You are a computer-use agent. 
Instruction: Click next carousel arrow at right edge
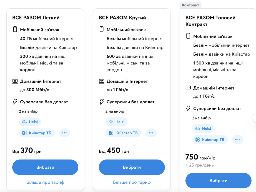tap(255, 117)
